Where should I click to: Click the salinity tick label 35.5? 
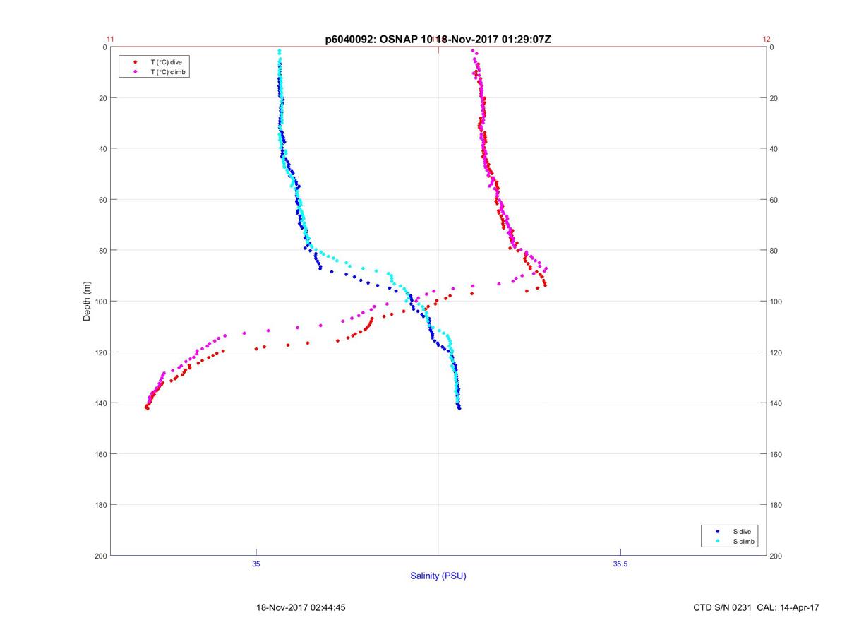point(620,564)
